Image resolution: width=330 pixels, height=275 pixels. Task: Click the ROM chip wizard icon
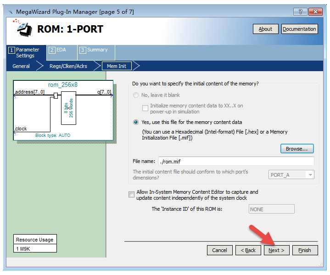[23, 28]
